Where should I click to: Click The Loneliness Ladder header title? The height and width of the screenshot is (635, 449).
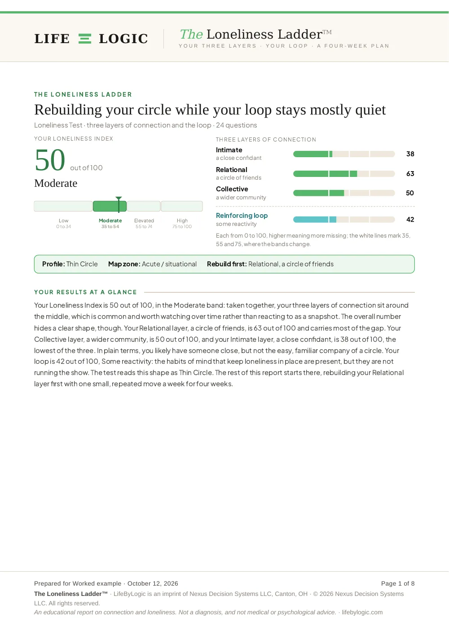click(255, 34)
